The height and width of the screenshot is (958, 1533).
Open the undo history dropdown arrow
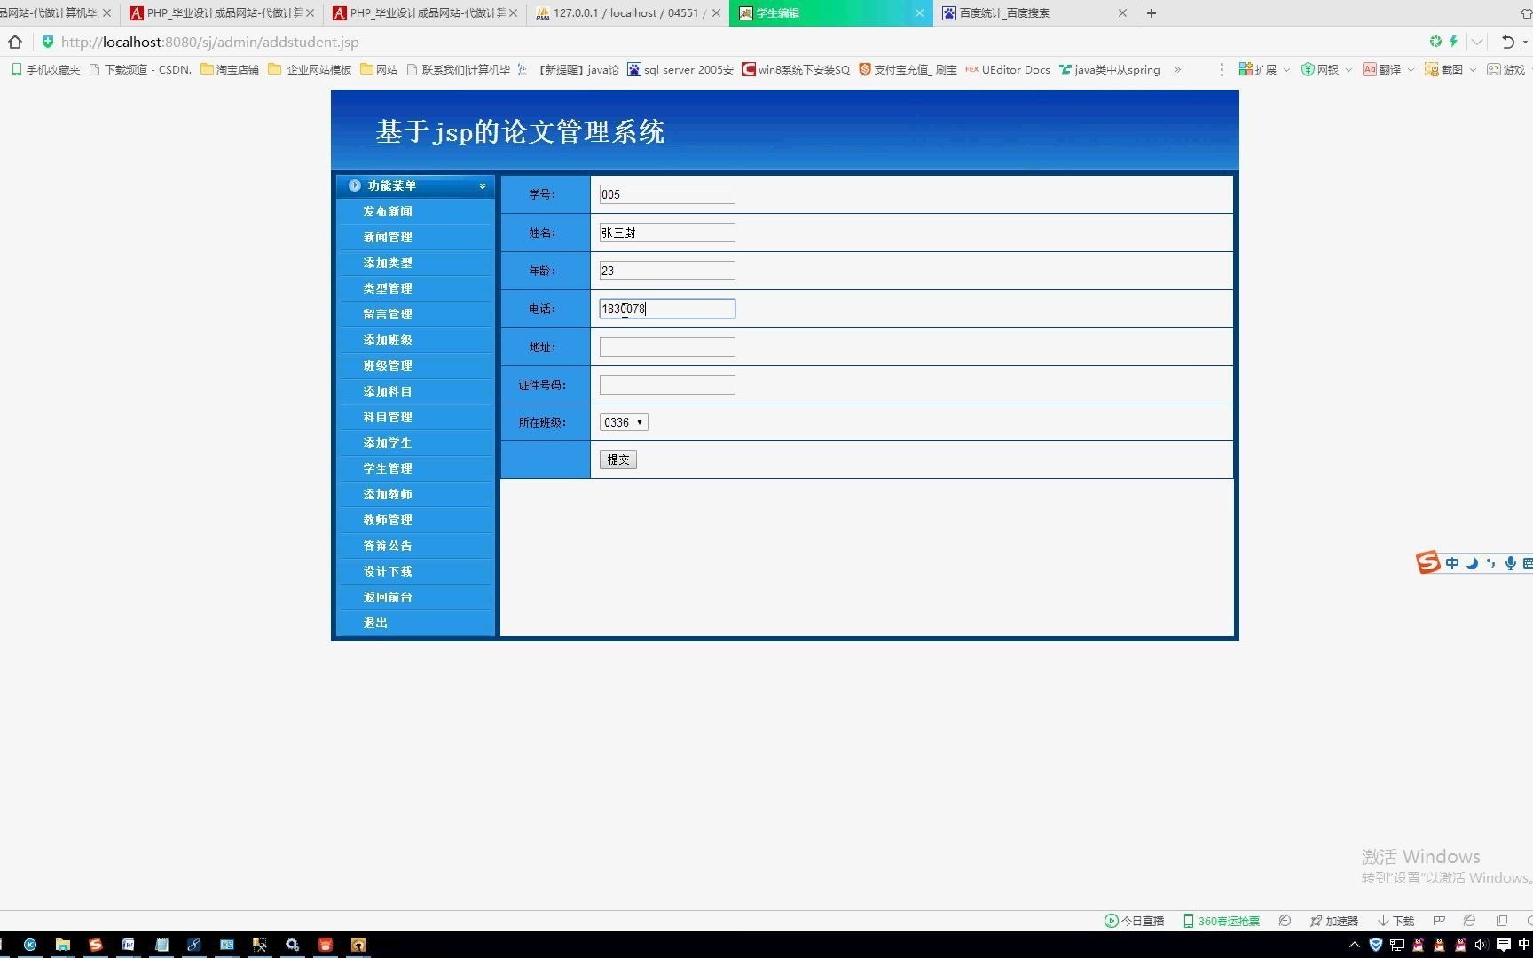click(x=1525, y=42)
